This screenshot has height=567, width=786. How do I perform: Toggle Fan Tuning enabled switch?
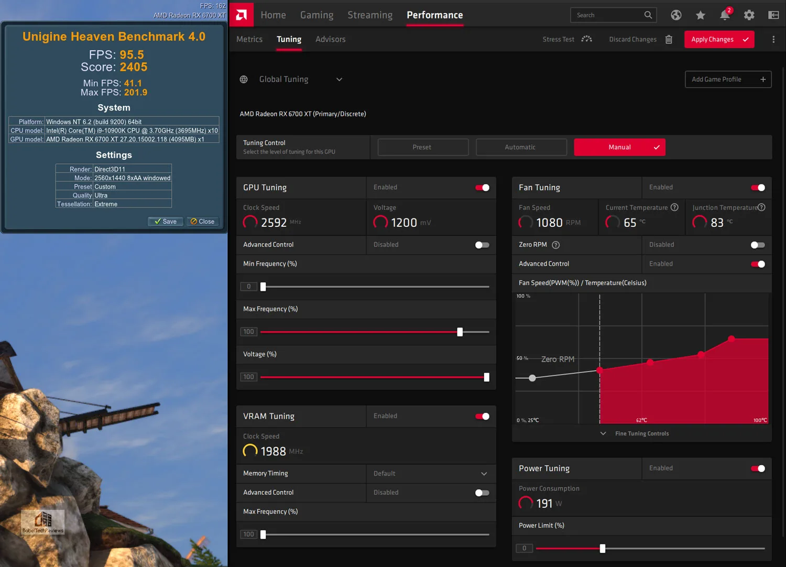(758, 188)
